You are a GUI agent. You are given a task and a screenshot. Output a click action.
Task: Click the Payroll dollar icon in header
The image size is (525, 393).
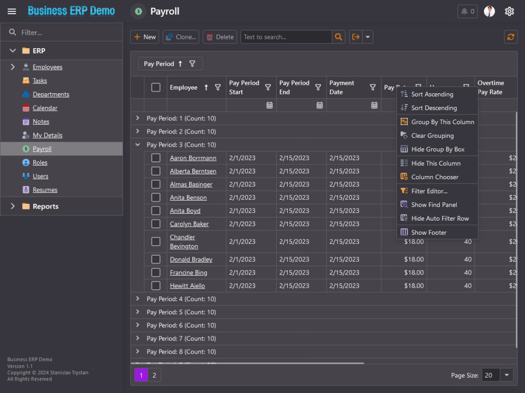138,12
